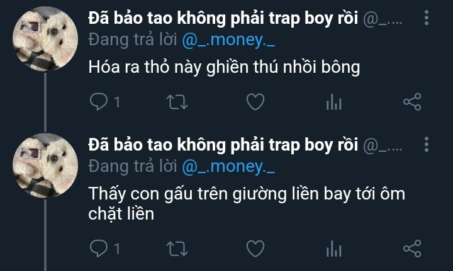Open @_.money._ link in first tweet
453x271 pixels.
point(228,40)
